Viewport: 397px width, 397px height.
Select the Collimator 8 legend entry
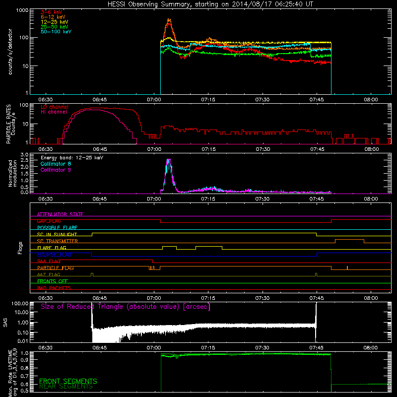tap(56, 164)
